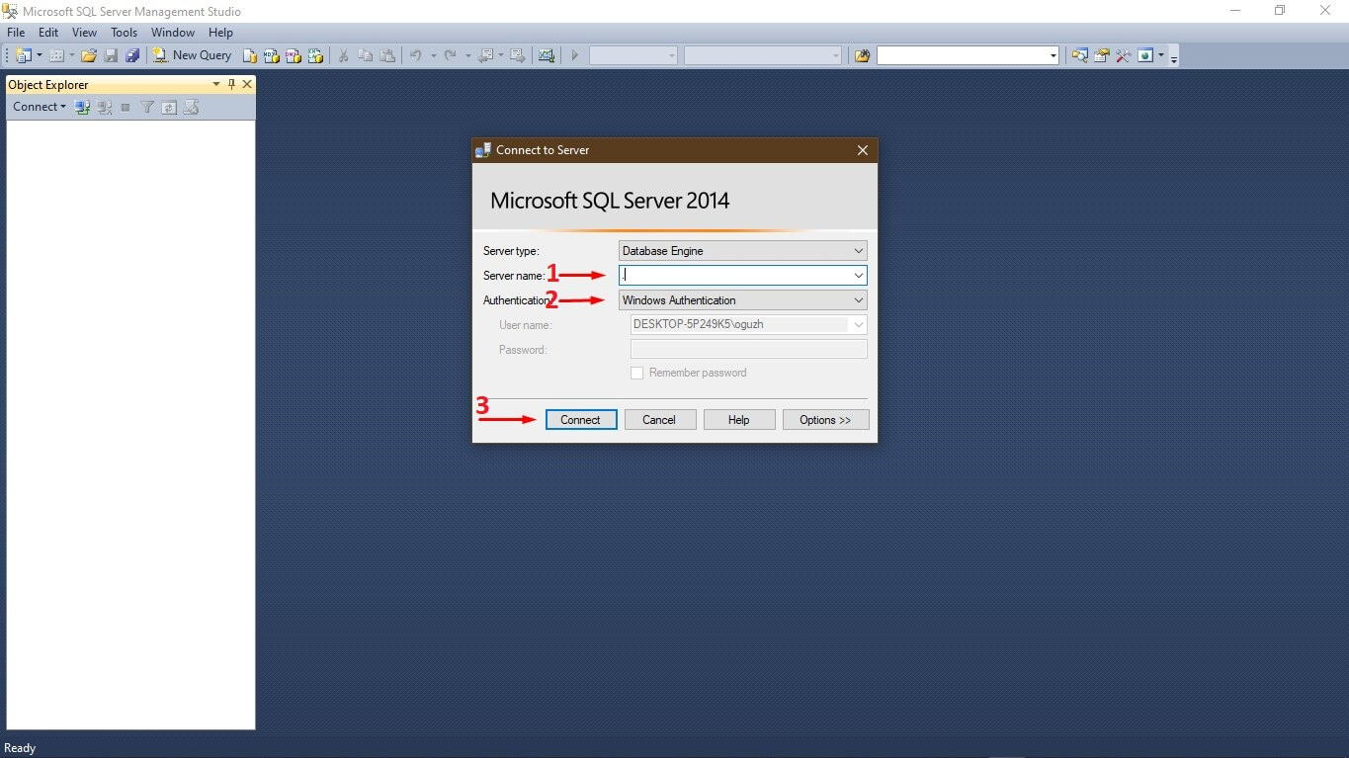Click the Analysis Services DMX Query icon

click(294, 55)
